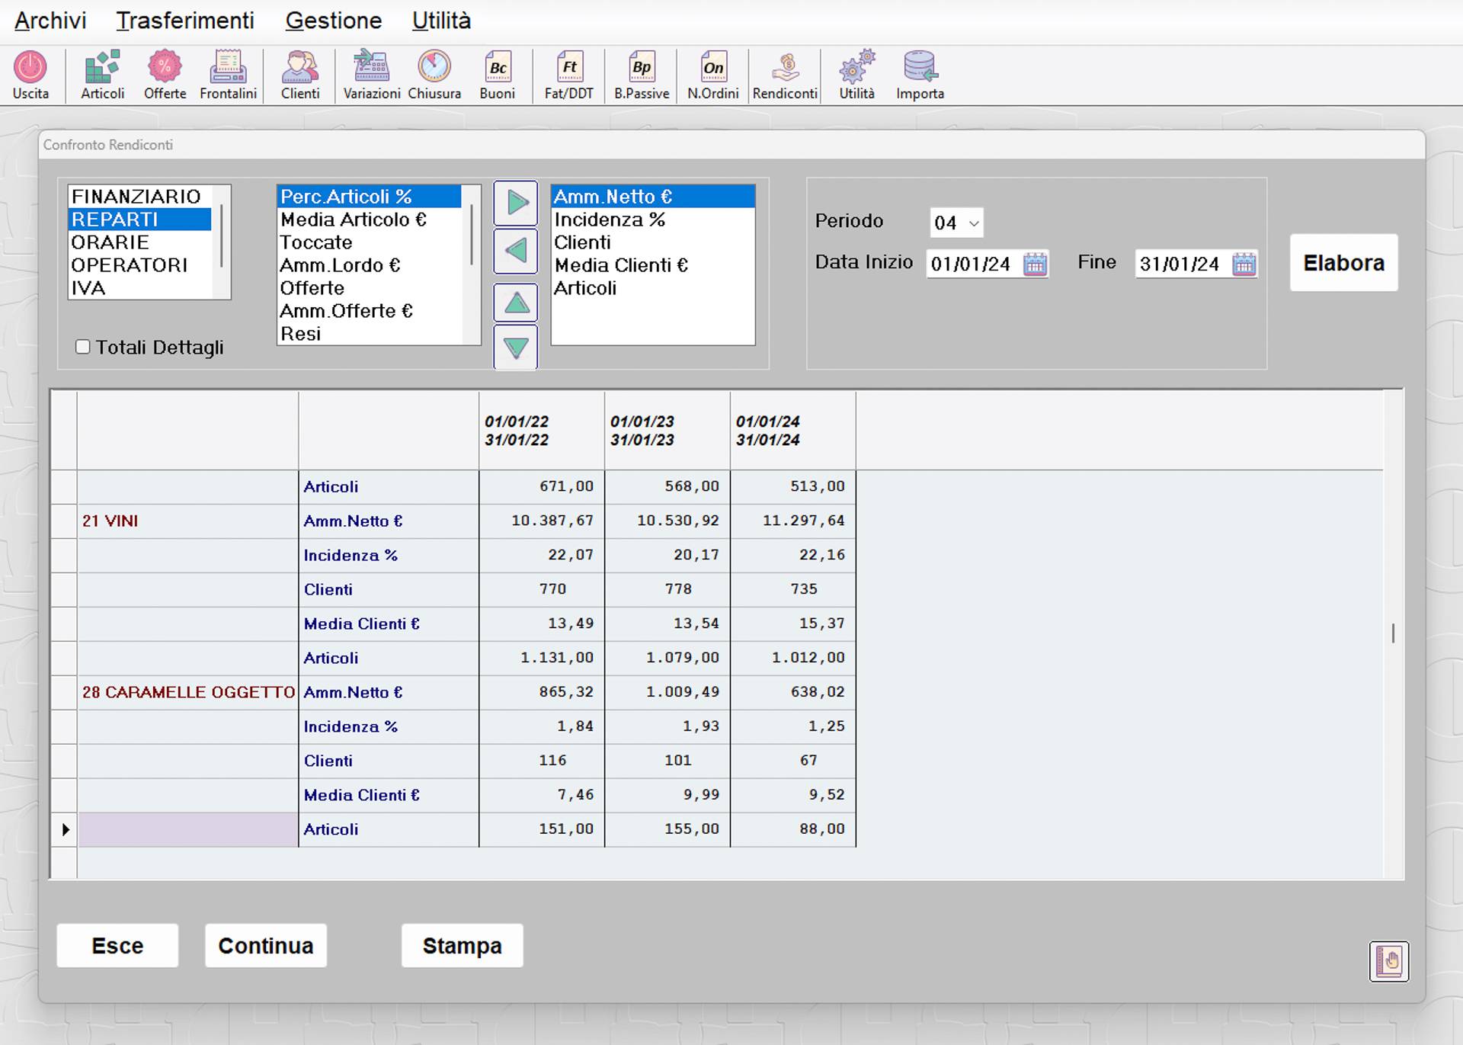
Task: Select Articoli in chosen fields list
Action: [653, 288]
